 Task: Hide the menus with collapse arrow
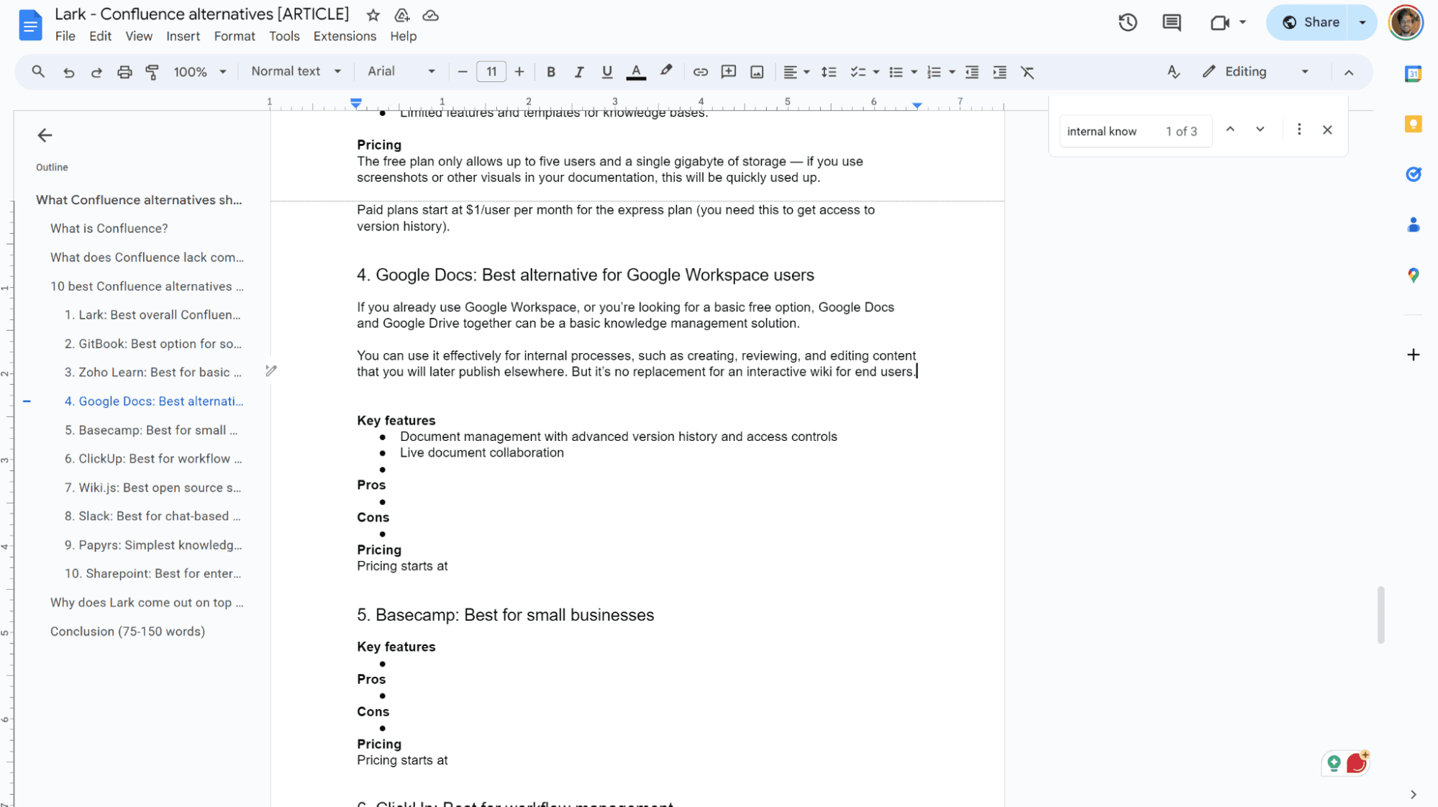coord(1349,73)
